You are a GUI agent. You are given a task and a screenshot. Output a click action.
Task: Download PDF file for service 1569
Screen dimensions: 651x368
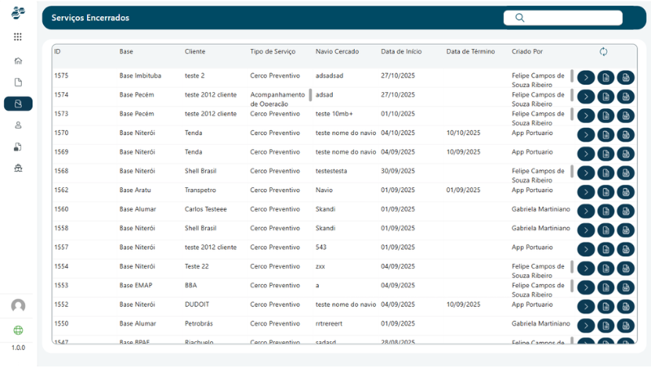[x=625, y=154]
